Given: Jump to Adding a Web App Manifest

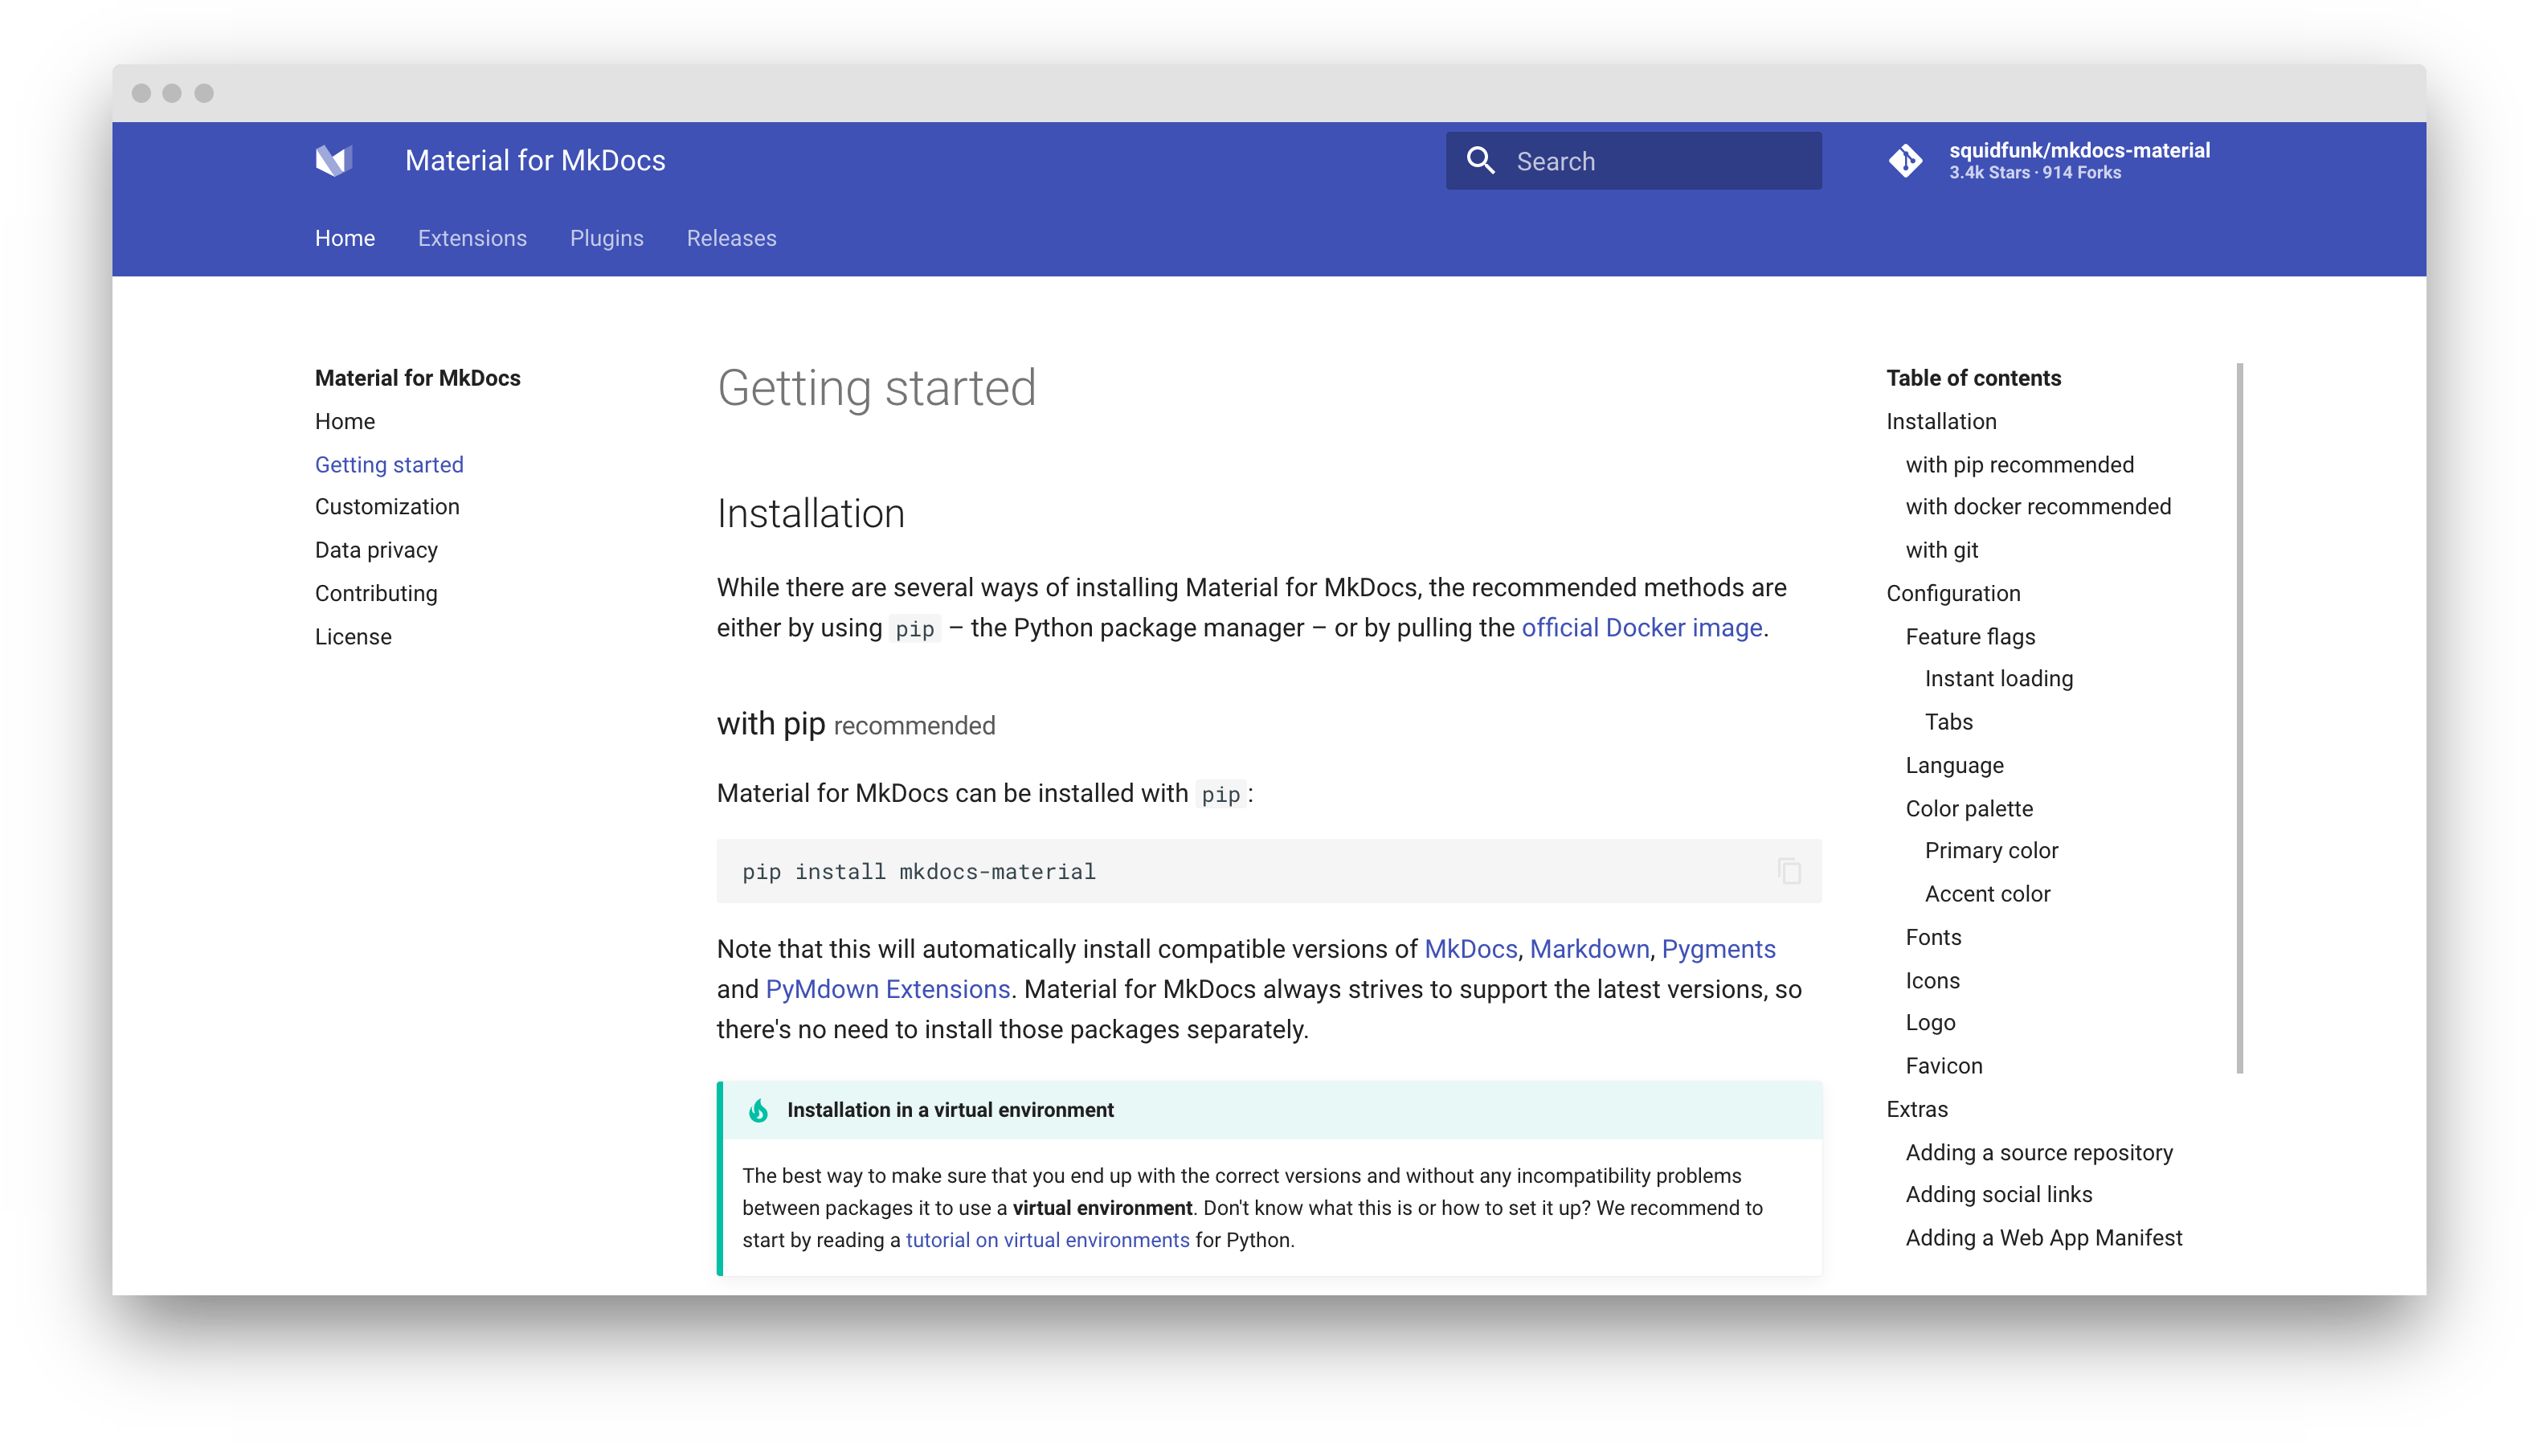Looking at the screenshot, I should click(2043, 1238).
